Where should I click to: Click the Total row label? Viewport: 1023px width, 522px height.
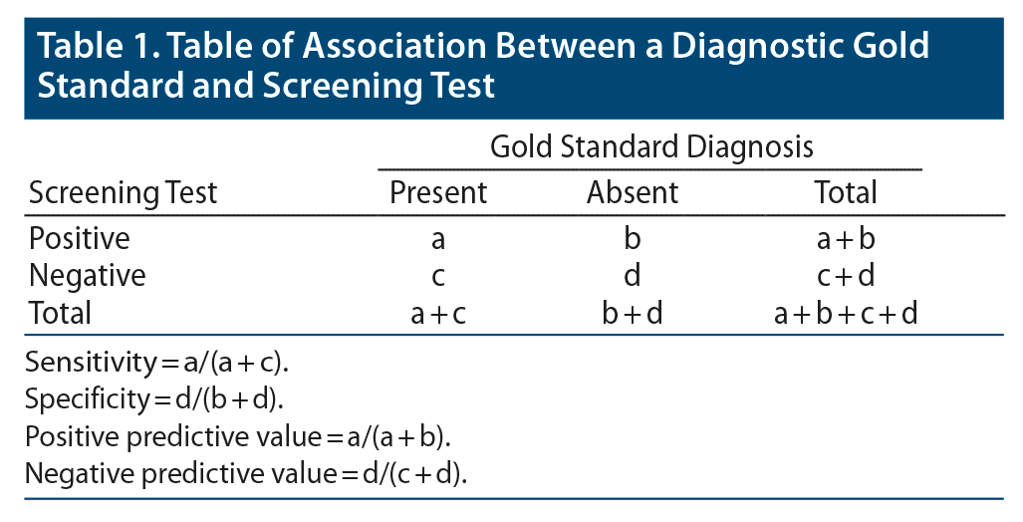click(60, 313)
